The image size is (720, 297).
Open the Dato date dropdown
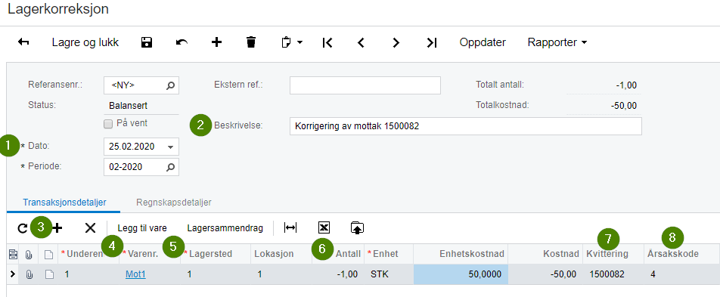tap(170, 147)
